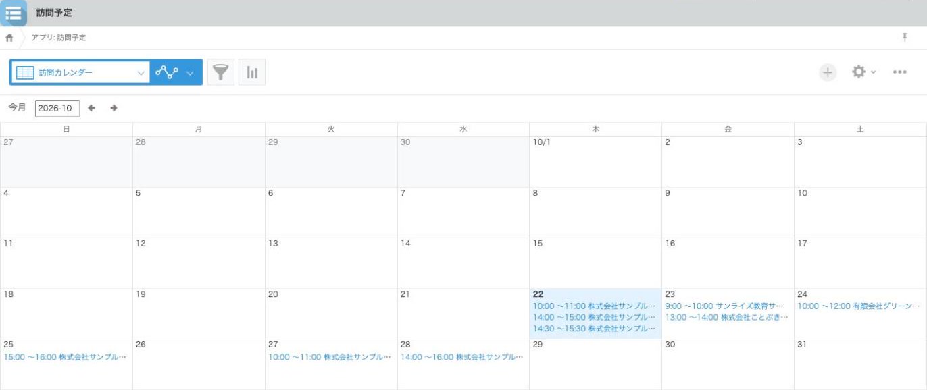927x390 pixels.
Task: Click the 日 weekday header
Action: click(66, 129)
